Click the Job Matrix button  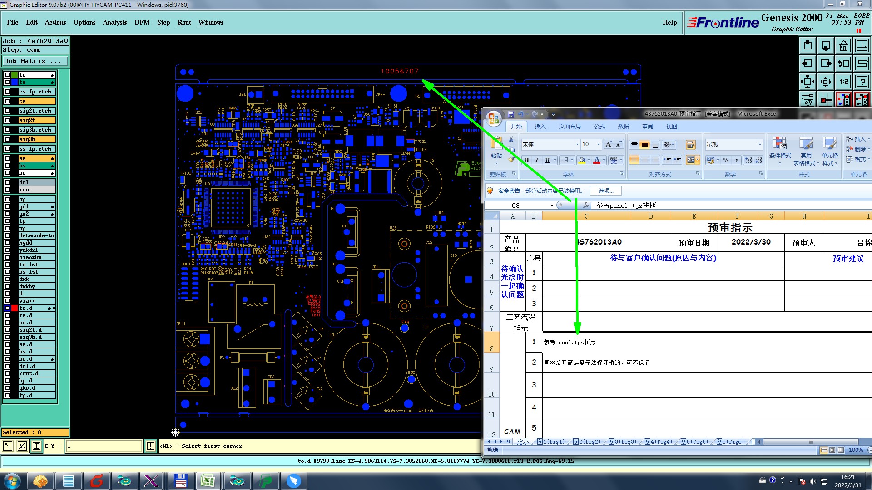coord(35,61)
